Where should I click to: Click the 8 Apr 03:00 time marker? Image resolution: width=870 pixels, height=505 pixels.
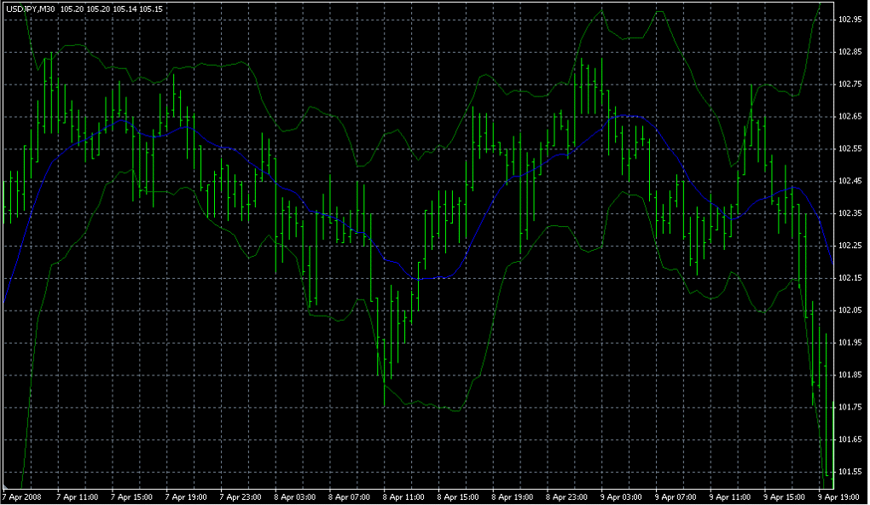click(295, 496)
